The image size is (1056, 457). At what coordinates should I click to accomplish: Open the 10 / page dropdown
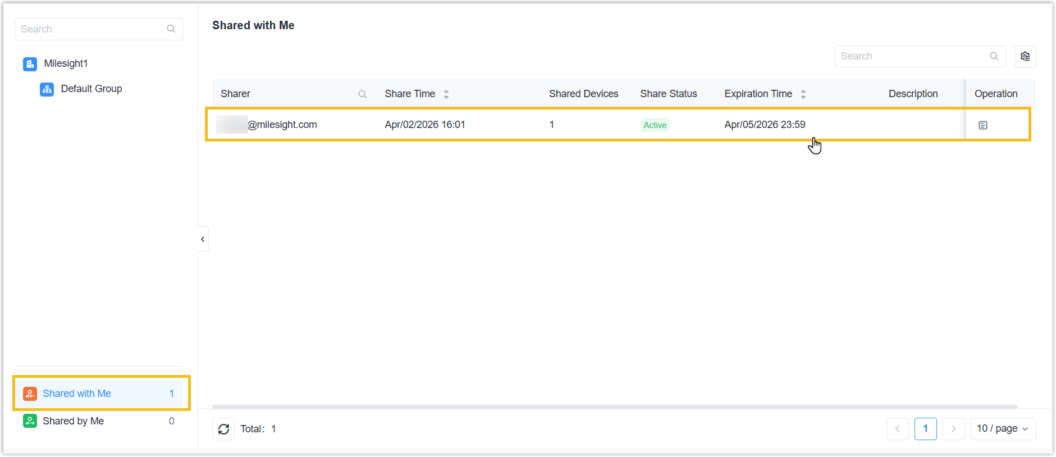[x=1003, y=429]
